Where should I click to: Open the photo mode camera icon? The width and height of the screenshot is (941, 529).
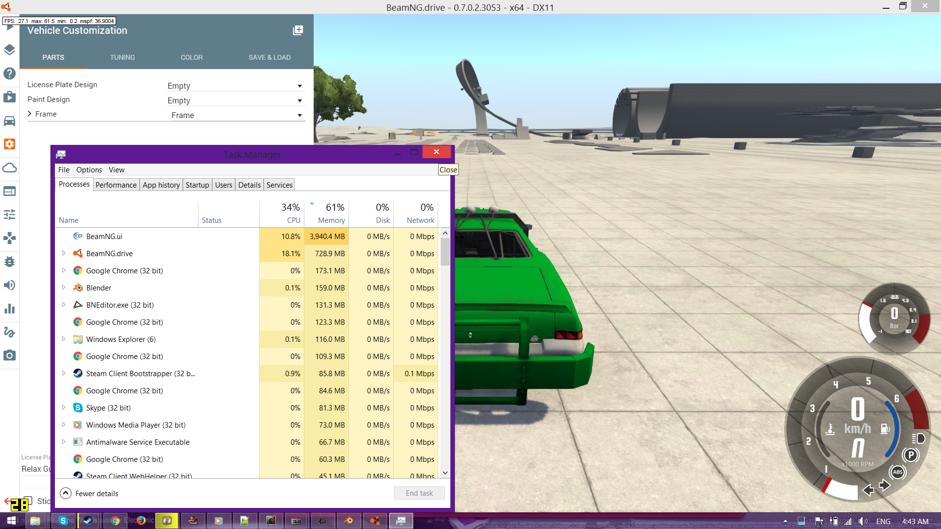[x=9, y=356]
